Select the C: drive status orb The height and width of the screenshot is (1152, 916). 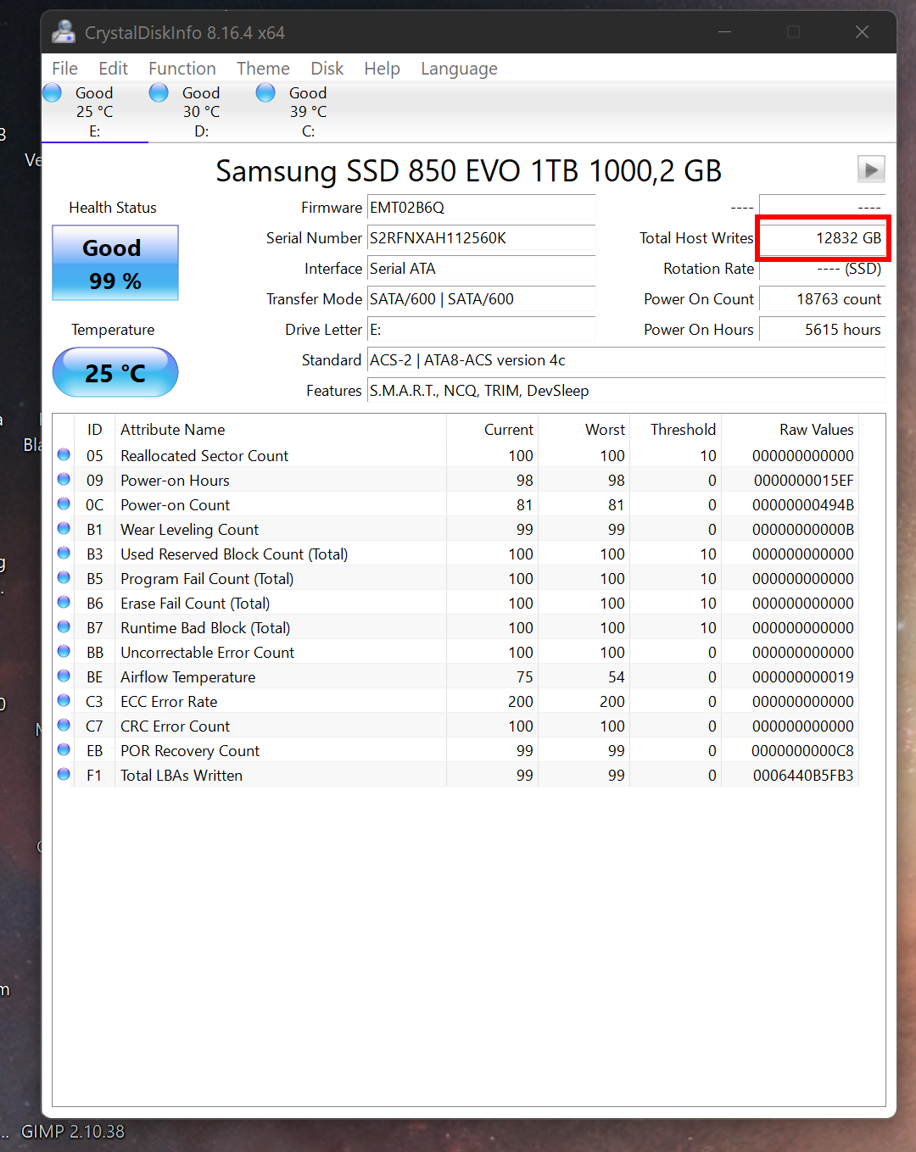point(265,92)
